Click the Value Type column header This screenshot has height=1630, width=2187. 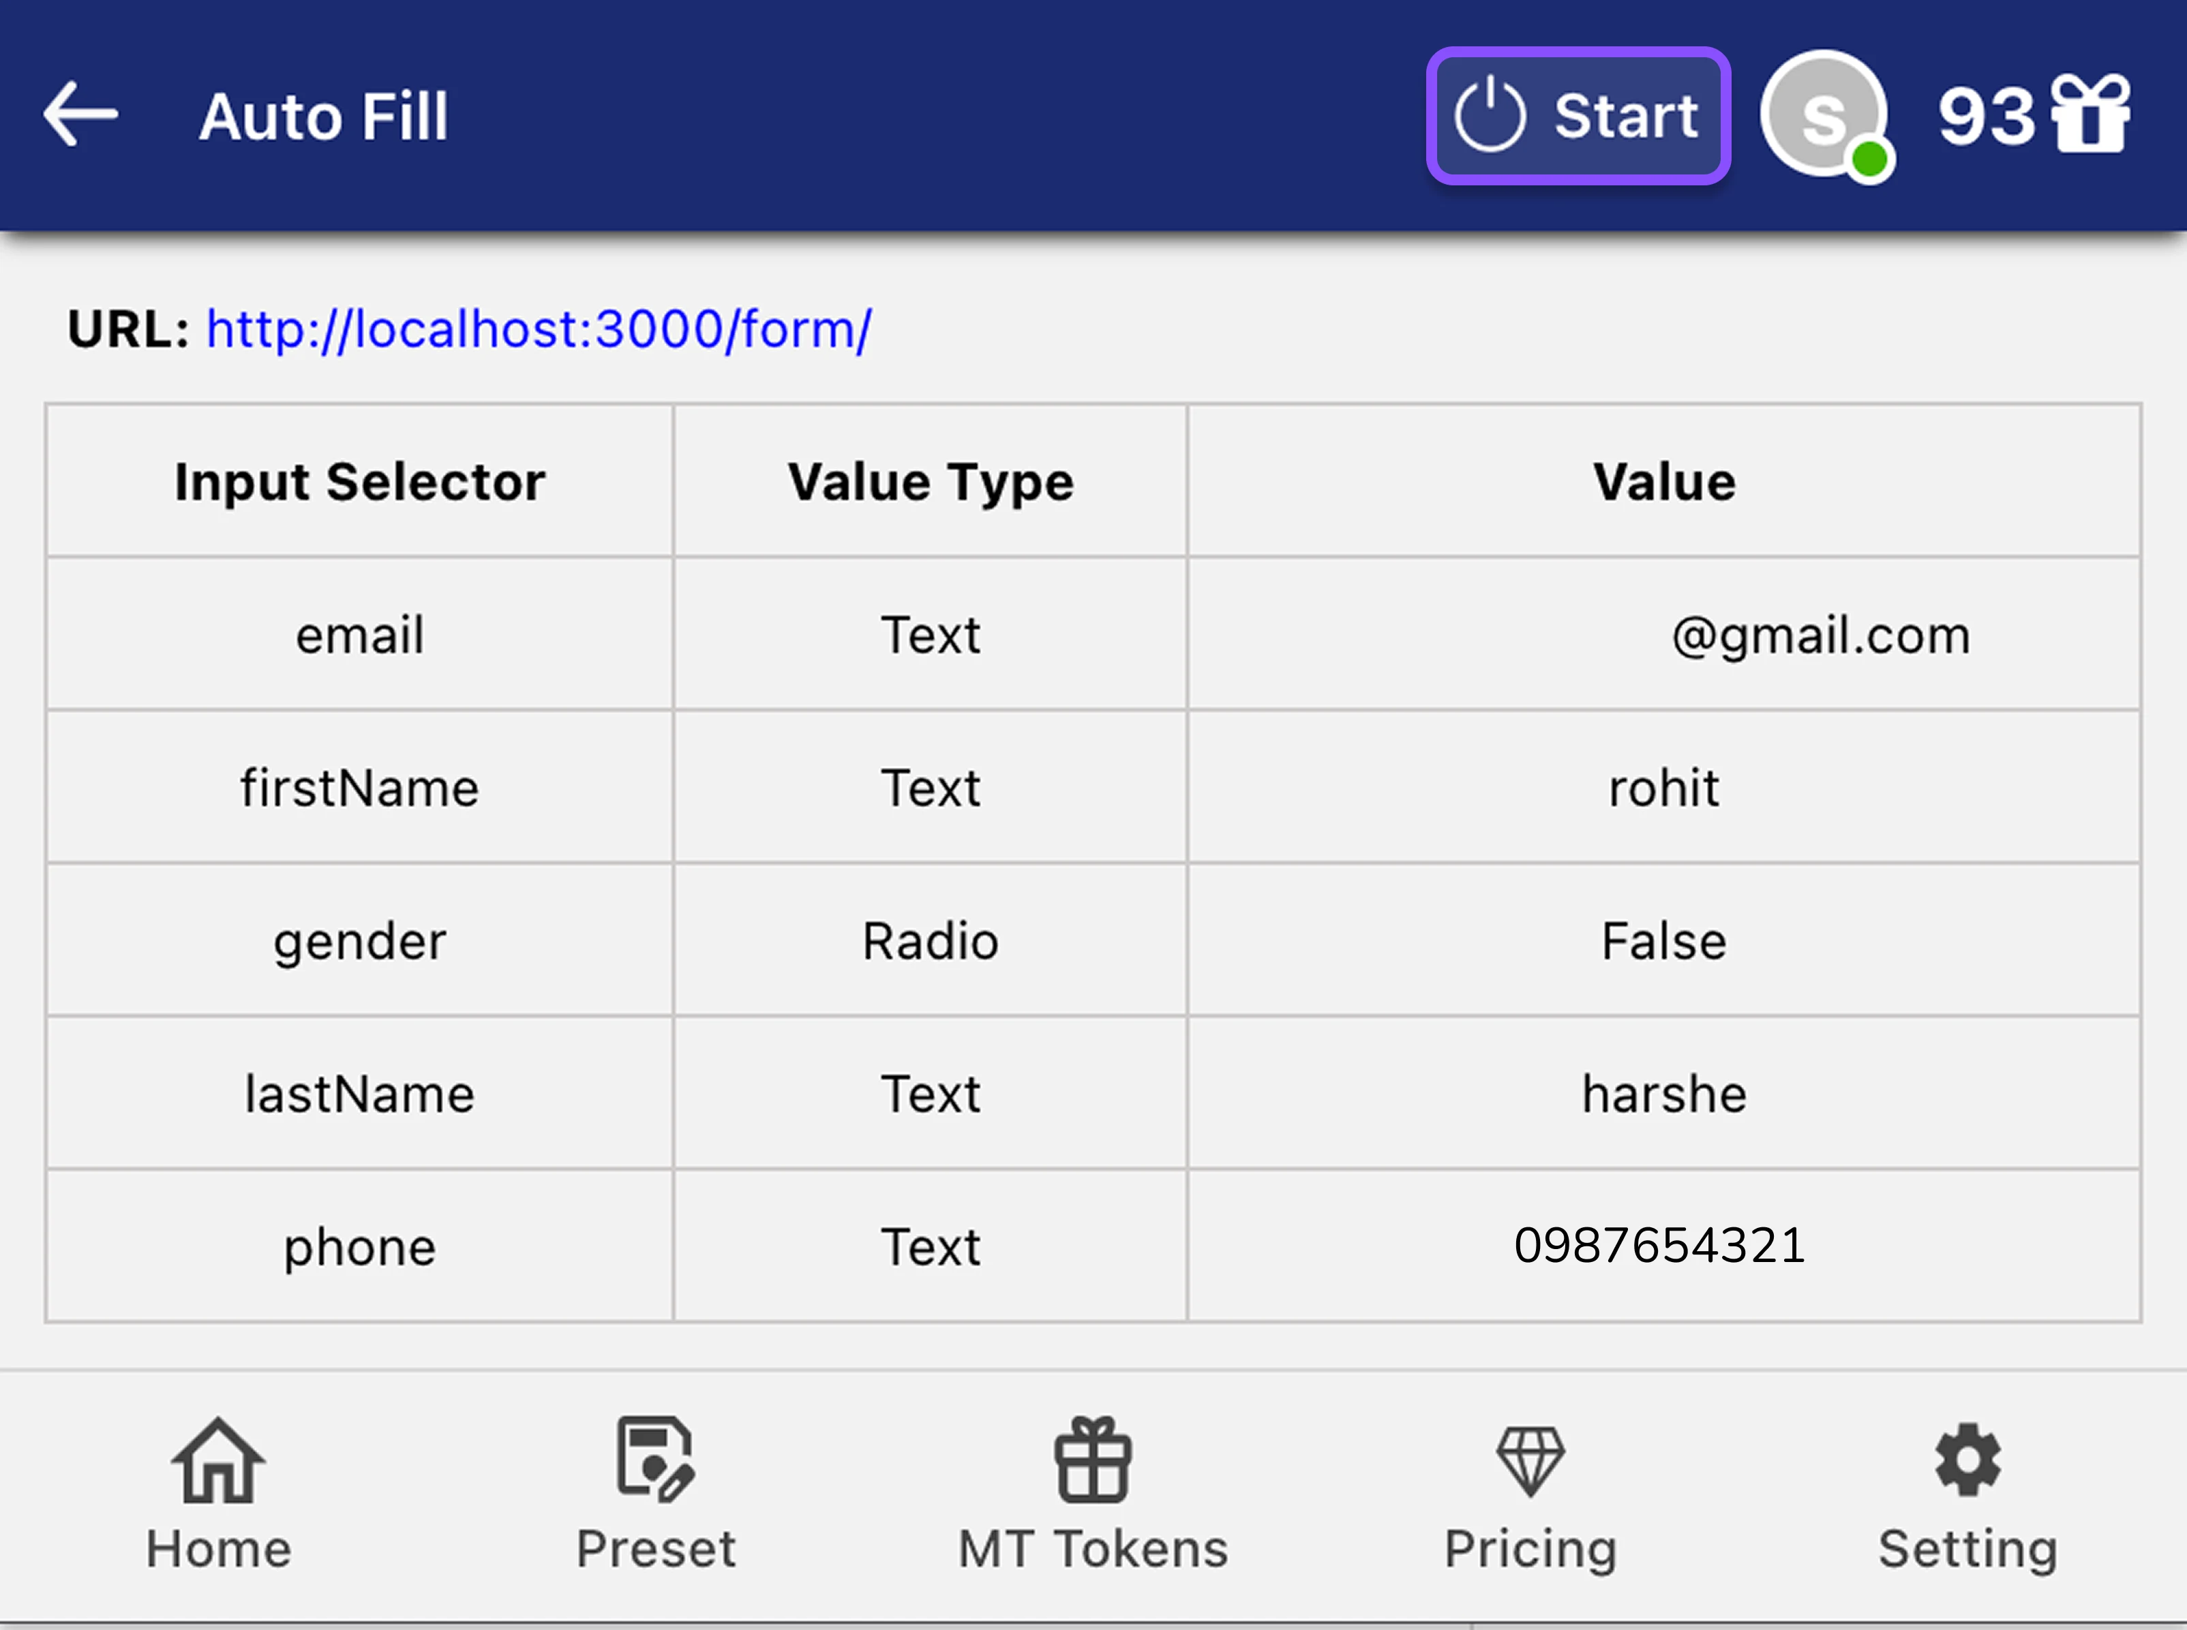pos(930,482)
